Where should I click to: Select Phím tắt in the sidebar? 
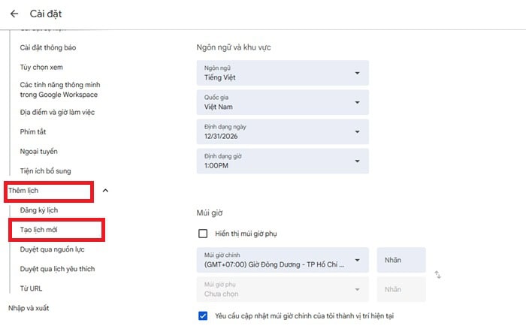point(33,131)
